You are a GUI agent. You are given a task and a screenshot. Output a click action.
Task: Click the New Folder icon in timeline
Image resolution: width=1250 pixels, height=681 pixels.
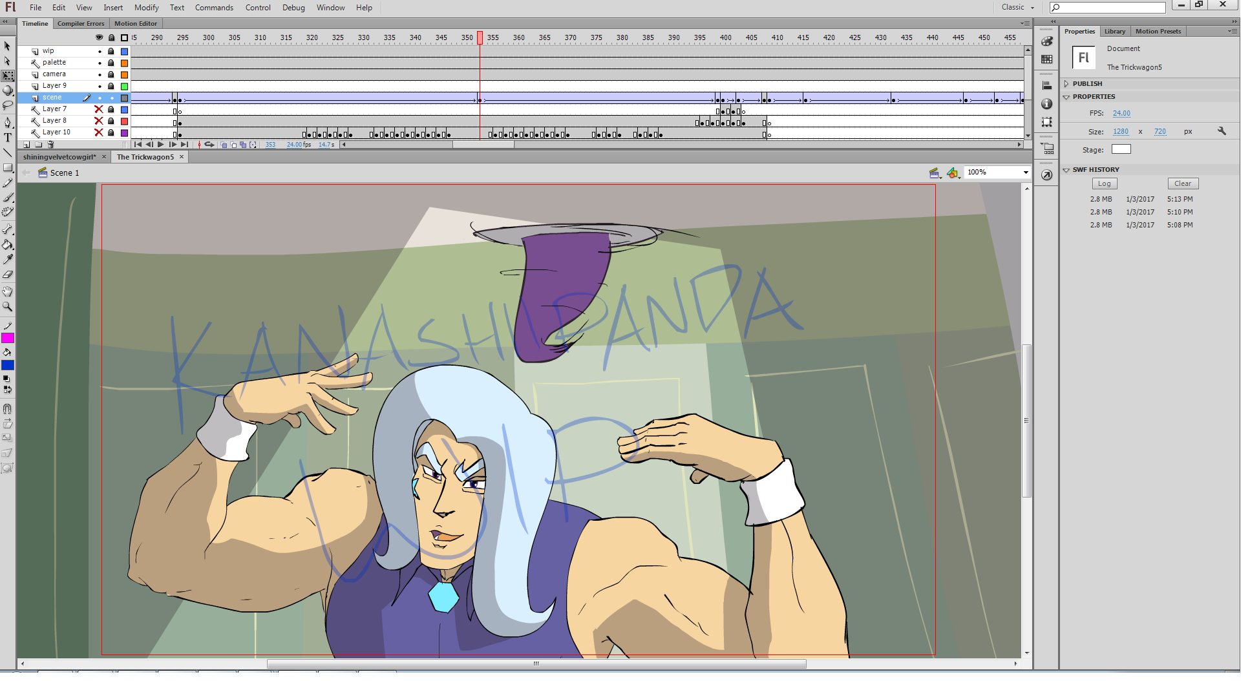pos(38,145)
